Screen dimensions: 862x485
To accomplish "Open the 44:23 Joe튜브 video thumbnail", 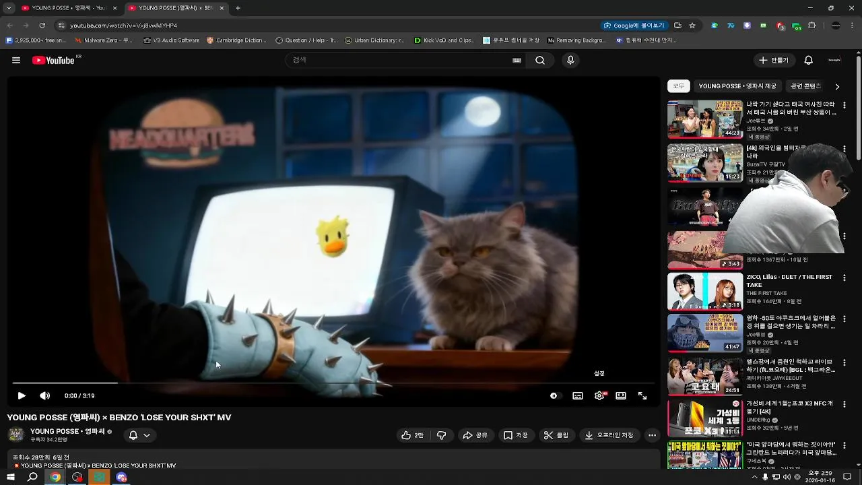I will tap(705, 119).
